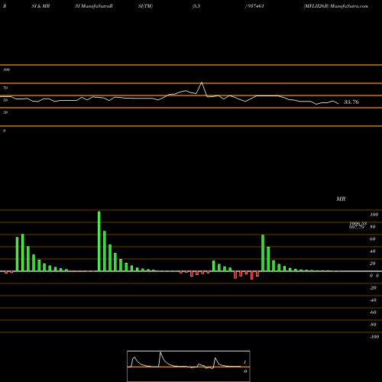Click the MR axis 40 label
Viewport: 382px width, 382px height.
[373, 251]
